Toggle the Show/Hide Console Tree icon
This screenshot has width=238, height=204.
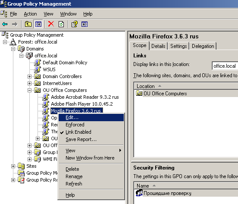(x=38, y=24)
